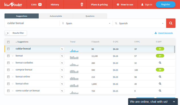
Task: Click the results table scrollbar
Action: [x=175, y=49]
